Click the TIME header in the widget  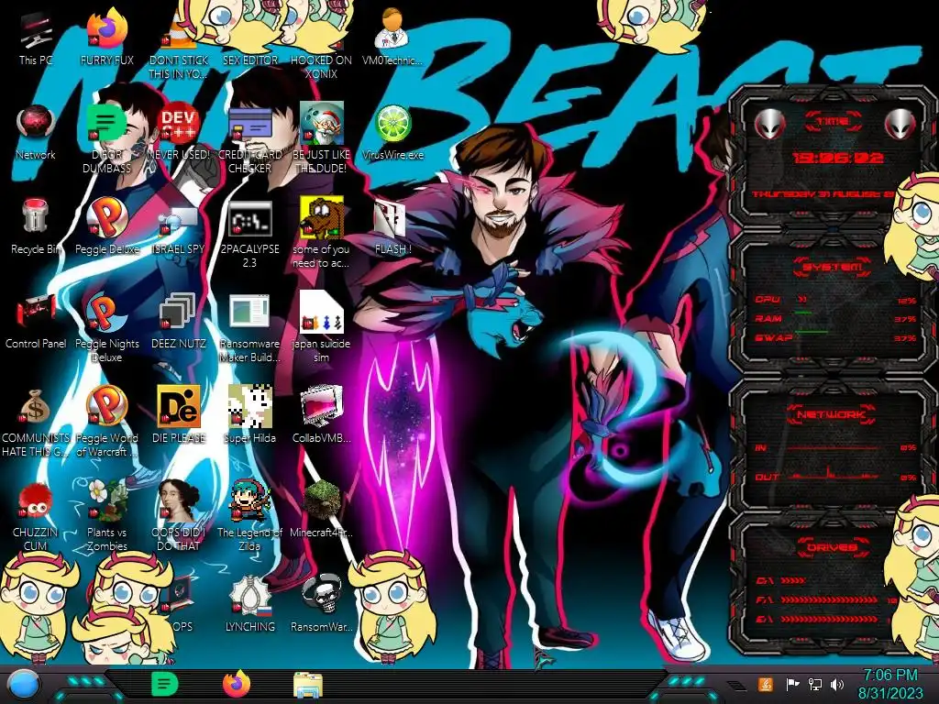coord(833,122)
